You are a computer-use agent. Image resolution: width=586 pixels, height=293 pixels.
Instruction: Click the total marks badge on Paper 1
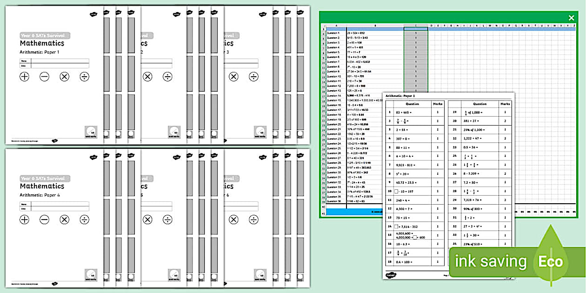tap(91, 132)
